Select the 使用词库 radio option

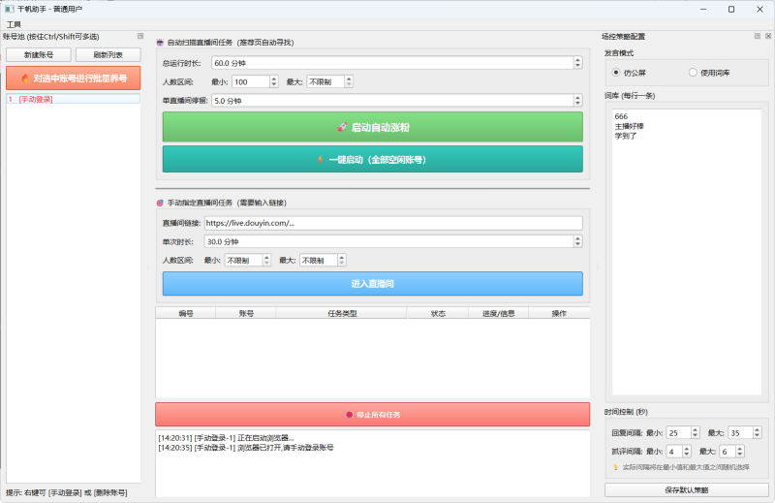tap(709, 73)
